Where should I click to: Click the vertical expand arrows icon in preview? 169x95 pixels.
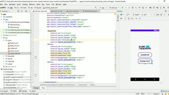click(x=140, y=18)
